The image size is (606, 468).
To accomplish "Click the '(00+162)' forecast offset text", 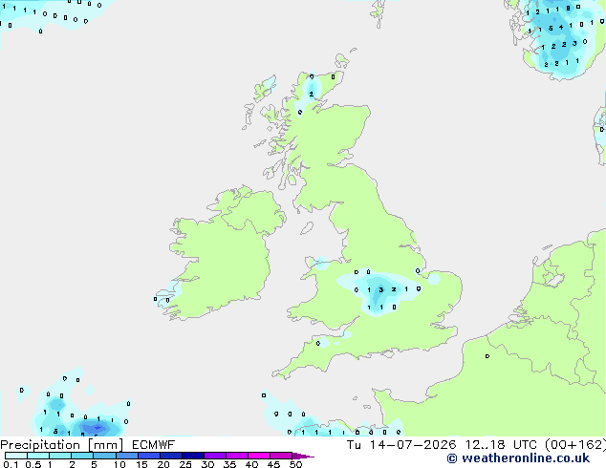I will pos(575,445).
